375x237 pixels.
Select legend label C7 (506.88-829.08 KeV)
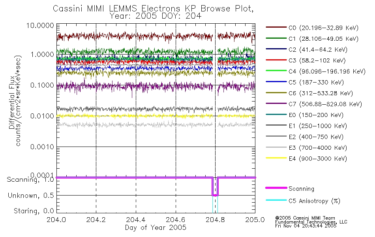[325, 104]
